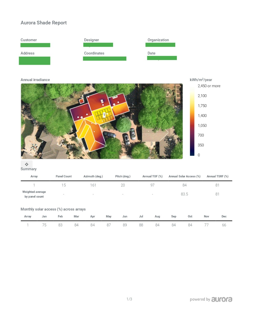Click the redacted Coordinates value
The width and height of the screenshot is (253, 327).
coord(105,59)
